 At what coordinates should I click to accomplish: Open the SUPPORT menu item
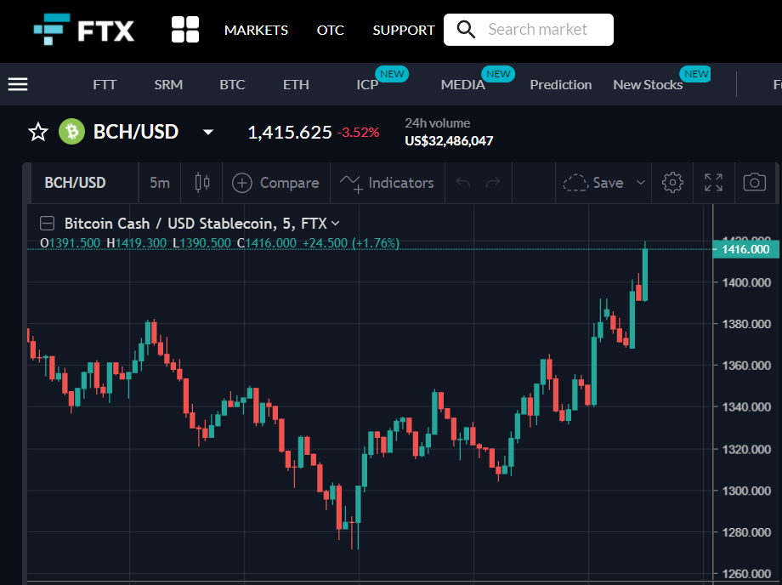pyautogui.click(x=404, y=30)
